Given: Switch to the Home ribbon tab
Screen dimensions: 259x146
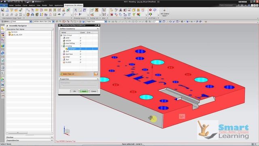Looking at the screenshot, I should [x=11, y=5].
